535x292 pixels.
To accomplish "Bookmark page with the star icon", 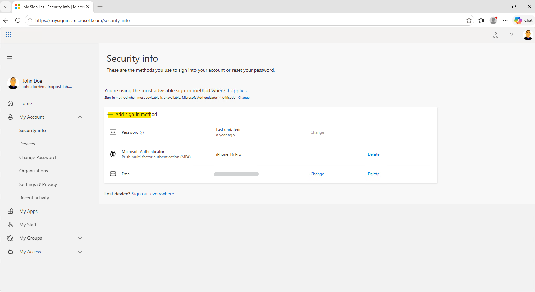I will point(469,20).
